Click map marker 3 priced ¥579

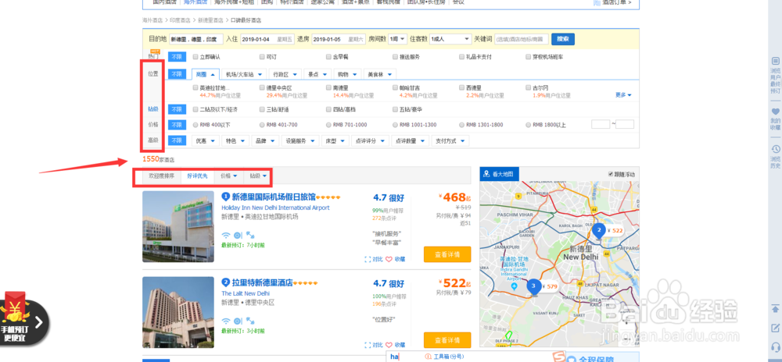pos(533,286)
